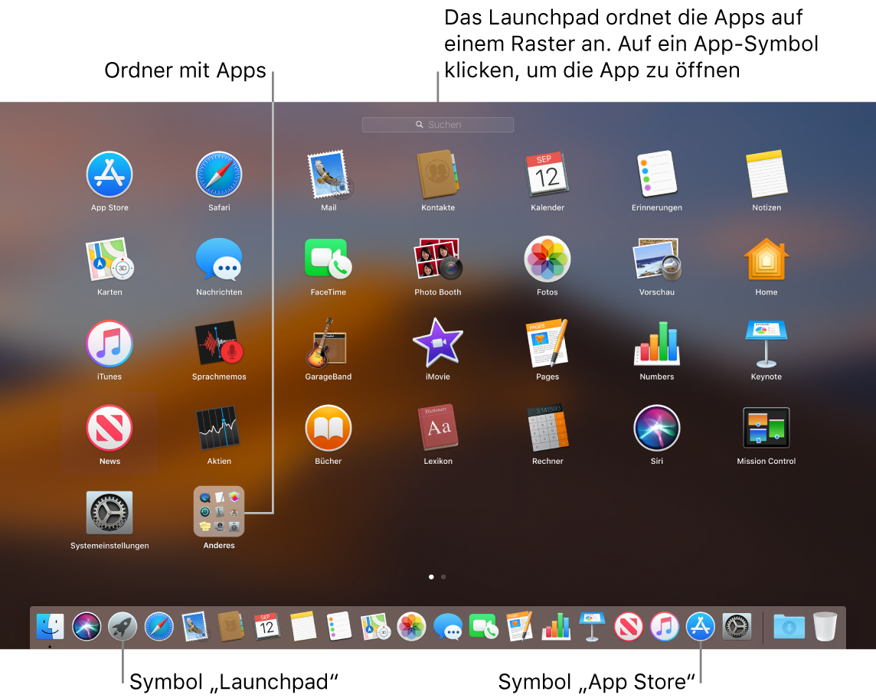Launch Keynote from Launchpad
This screenshot has width=876, height=698.
tap(766, 343)
